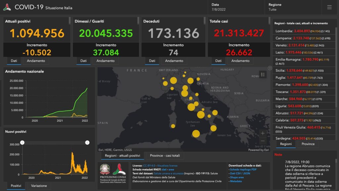Select the Piemonte row in regions list
This screenshot has width=339, height=191.
pyautogui.click(x=304, y=85)
